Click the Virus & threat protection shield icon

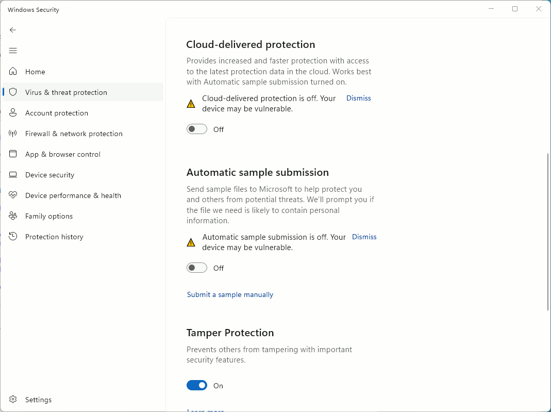point(13,92)
